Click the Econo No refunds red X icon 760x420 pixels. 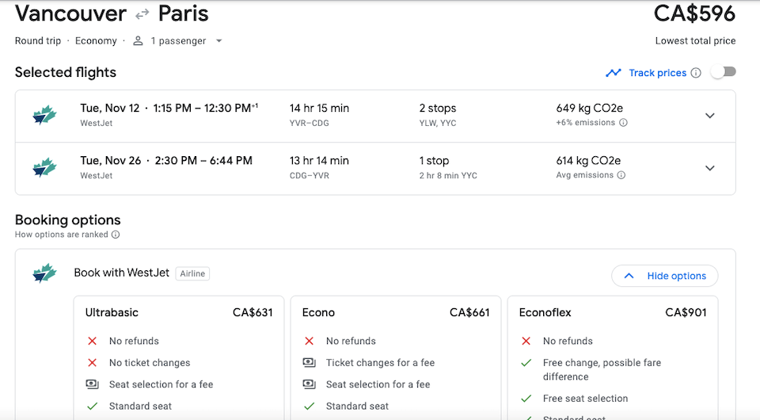310,341
